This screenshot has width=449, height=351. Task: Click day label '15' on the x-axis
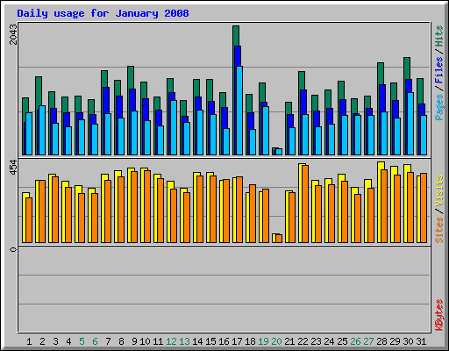click(210, 341)
